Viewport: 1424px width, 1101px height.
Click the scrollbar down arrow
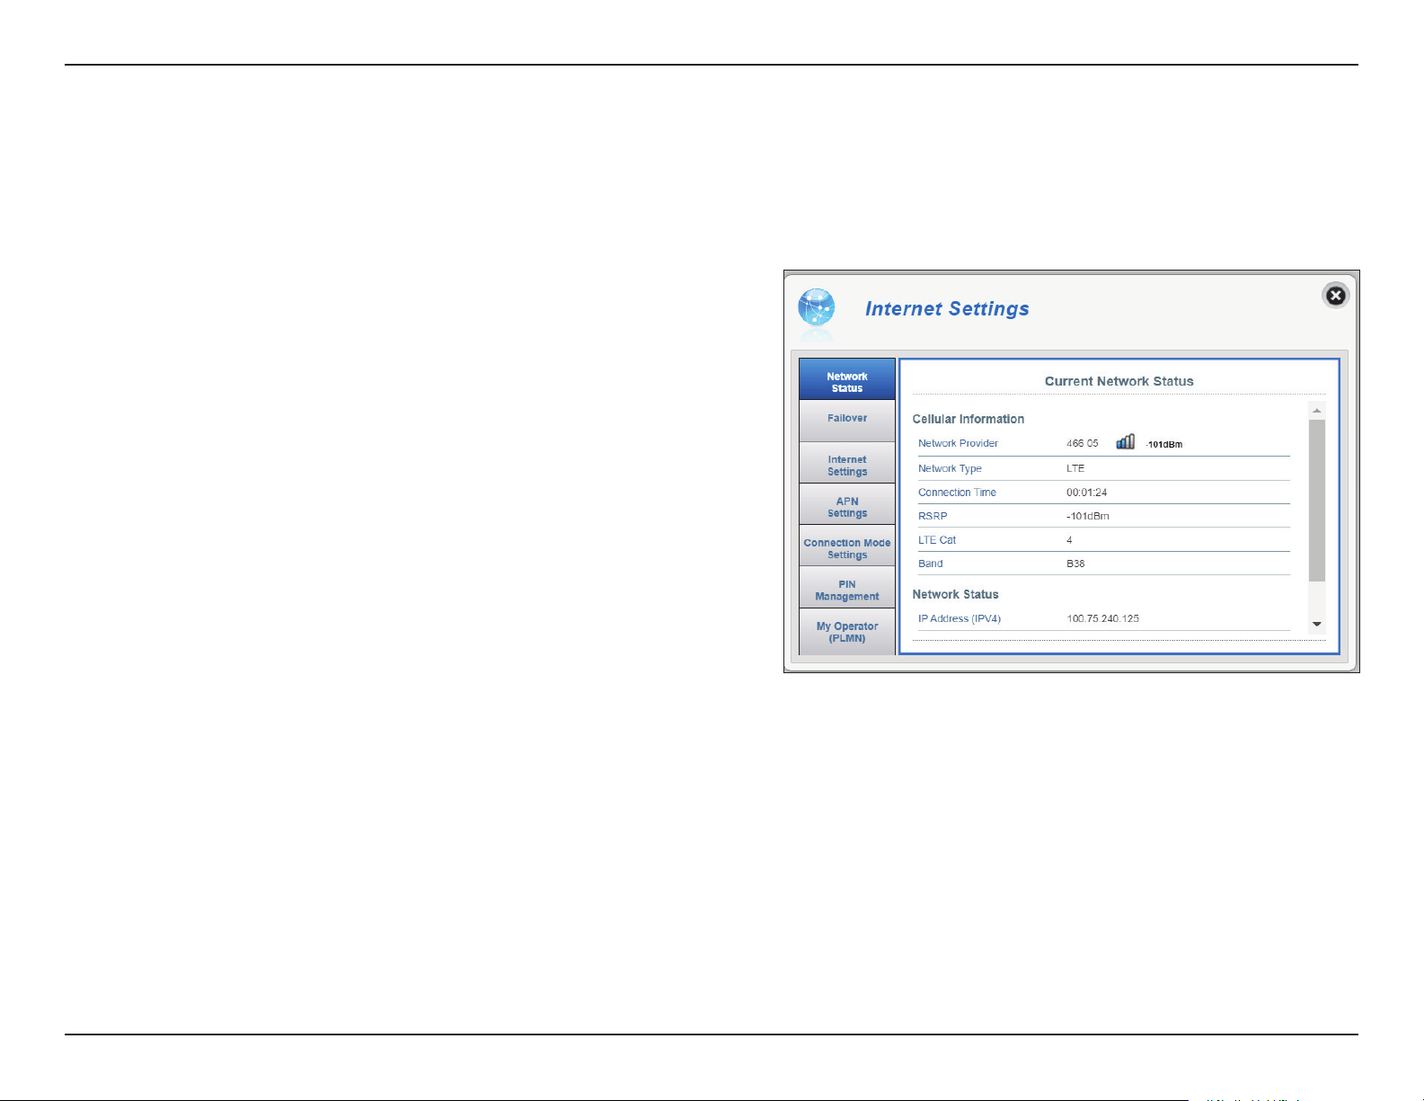tap(1317, 624)
